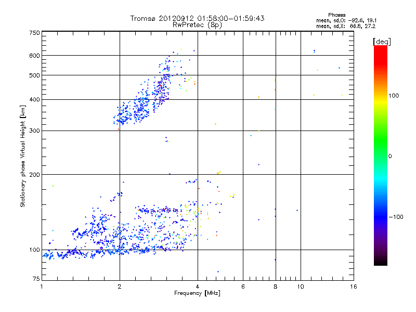Click the colorbar '100' tick label
The image size is (416, 312).
tap(394, 96)
